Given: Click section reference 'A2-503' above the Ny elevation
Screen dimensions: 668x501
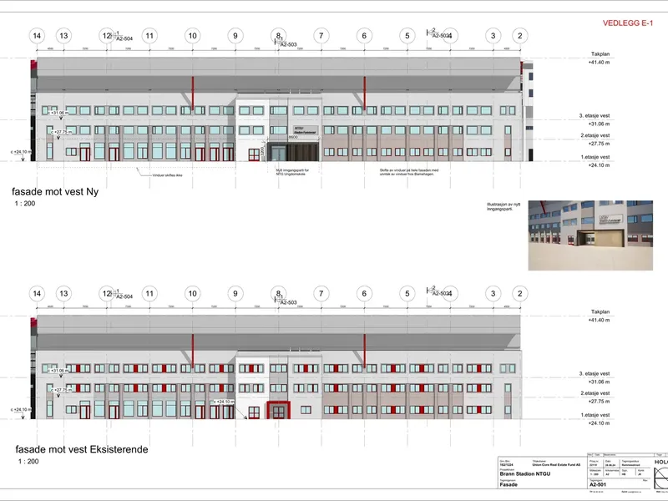Looking at the screenshot, I should (x=288, y=45).
